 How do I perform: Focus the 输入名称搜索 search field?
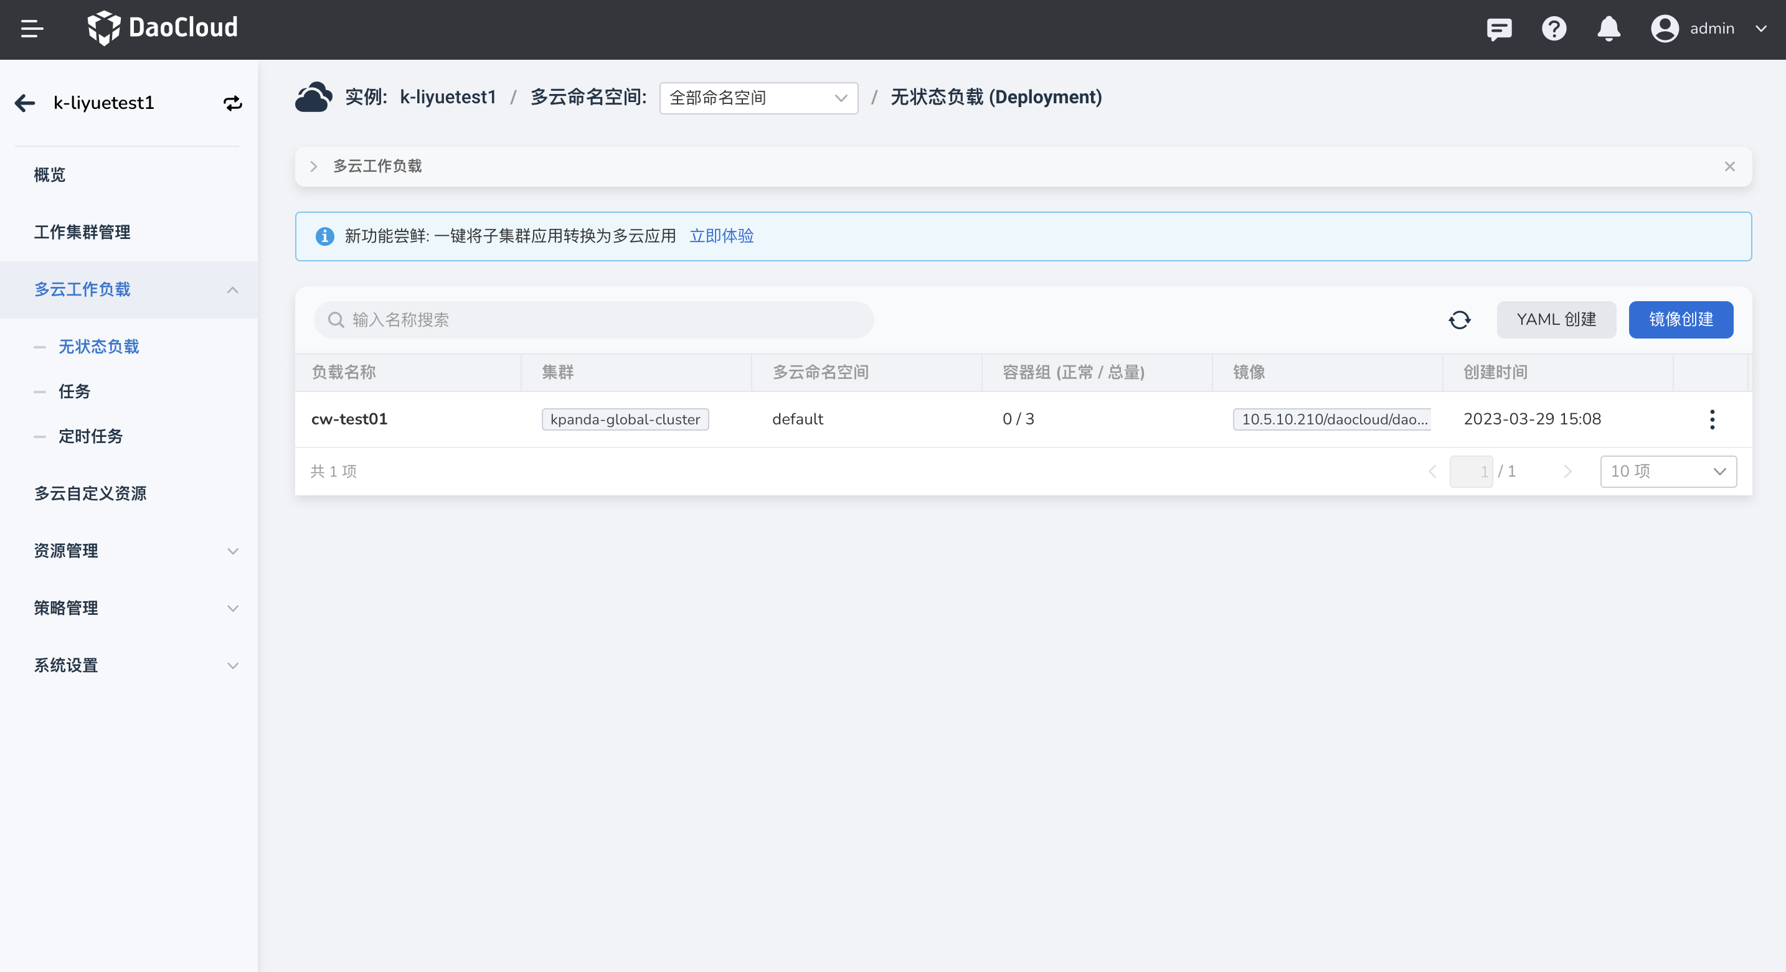pos(593,319)
